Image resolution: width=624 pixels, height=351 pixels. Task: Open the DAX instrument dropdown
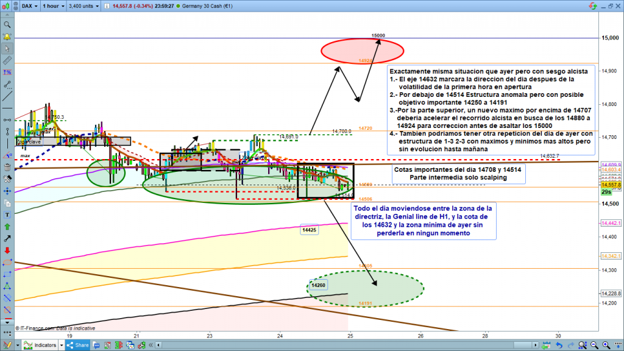click(x=29, y=7)
